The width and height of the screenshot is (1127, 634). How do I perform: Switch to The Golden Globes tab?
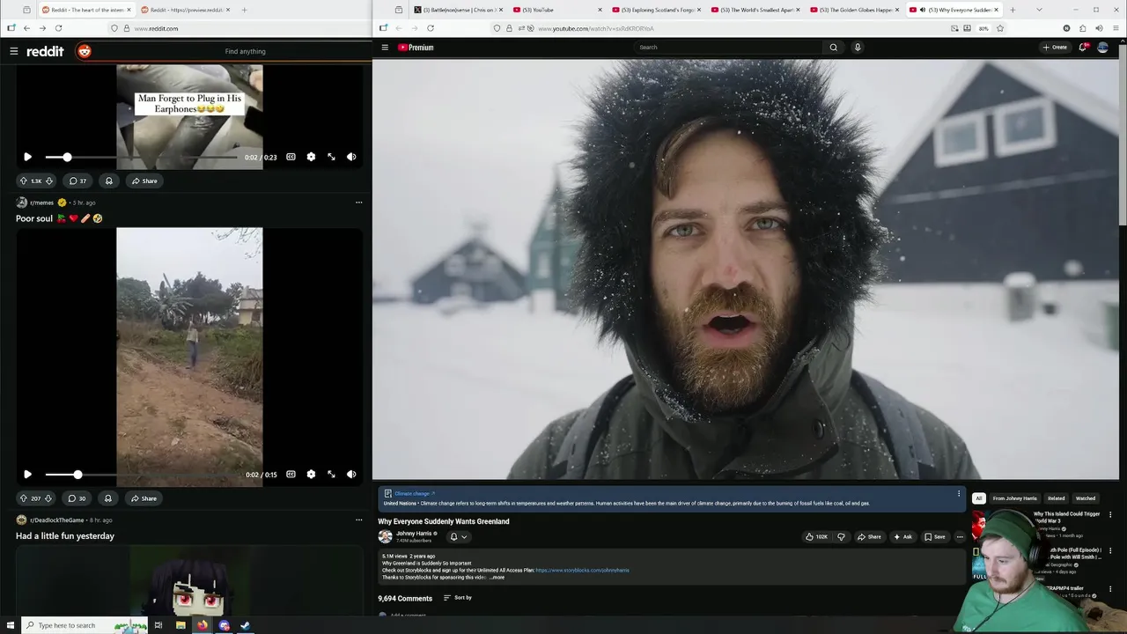click(854, 10)
